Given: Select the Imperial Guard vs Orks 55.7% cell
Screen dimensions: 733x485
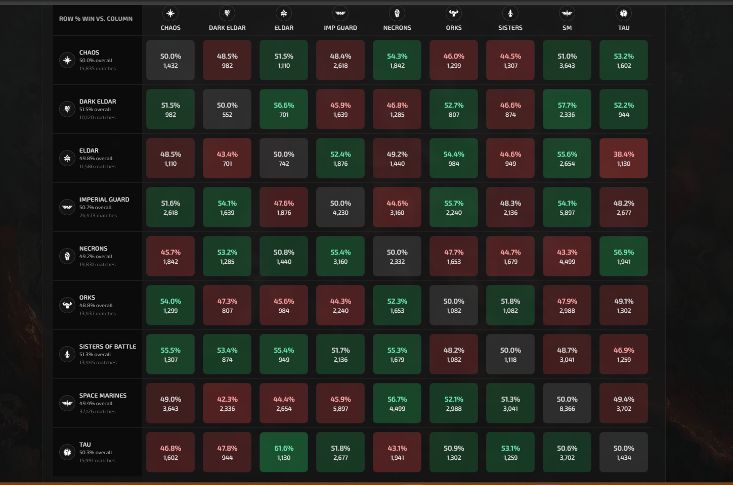Looking at the screenshot, I should pos(454,207).
